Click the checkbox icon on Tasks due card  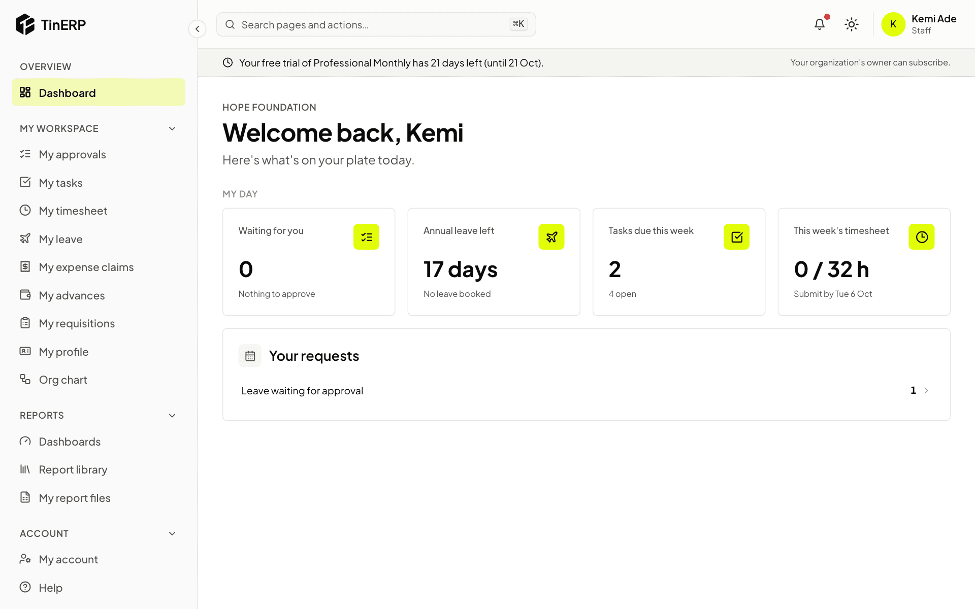(736, 236)
